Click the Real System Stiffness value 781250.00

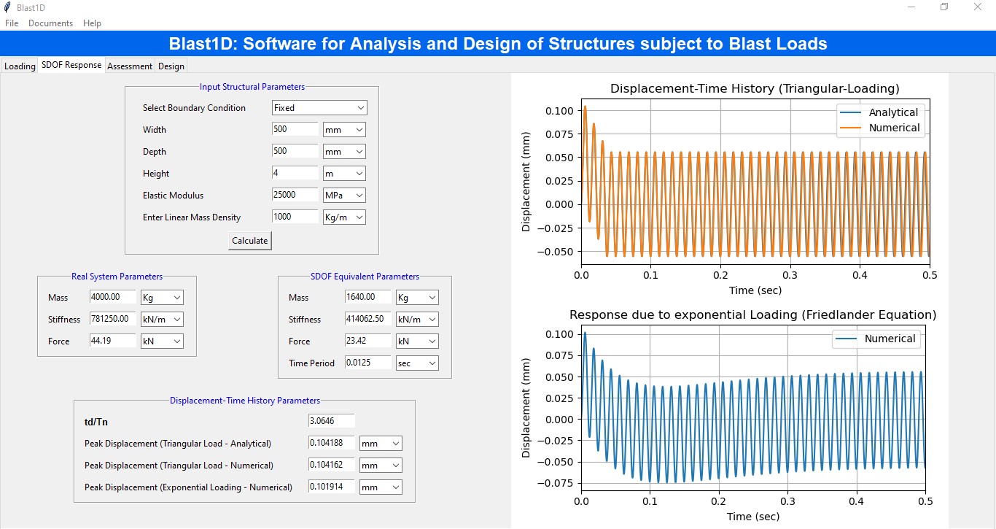tap(113, 319)
